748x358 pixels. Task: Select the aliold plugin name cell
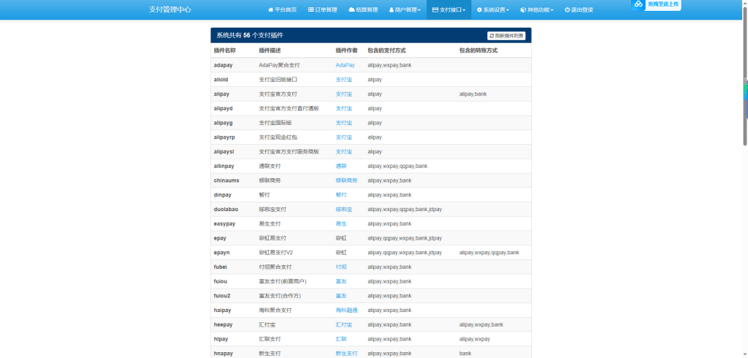(x=222, y=80)
